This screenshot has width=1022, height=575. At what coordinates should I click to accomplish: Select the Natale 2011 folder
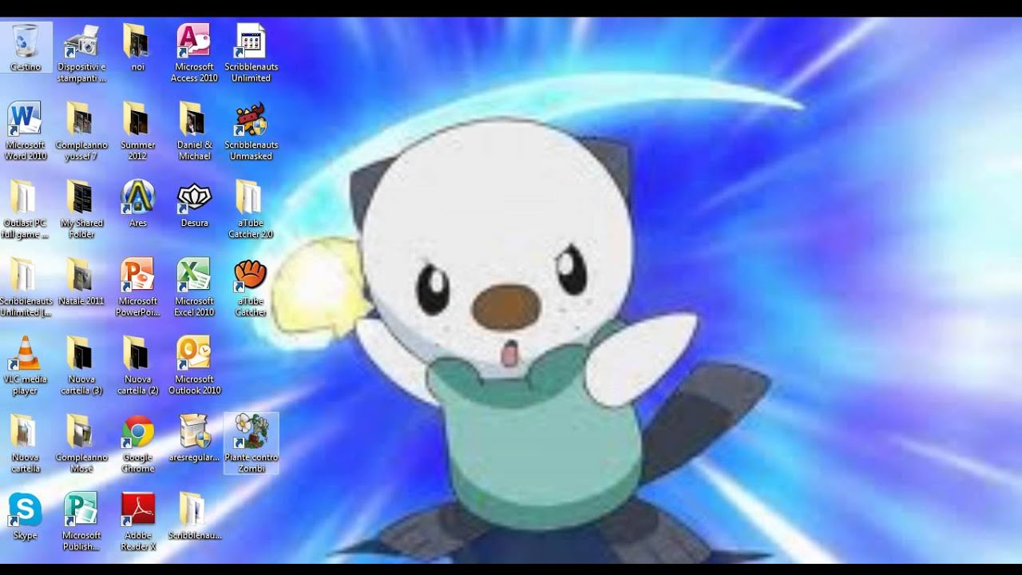point(81,283)
